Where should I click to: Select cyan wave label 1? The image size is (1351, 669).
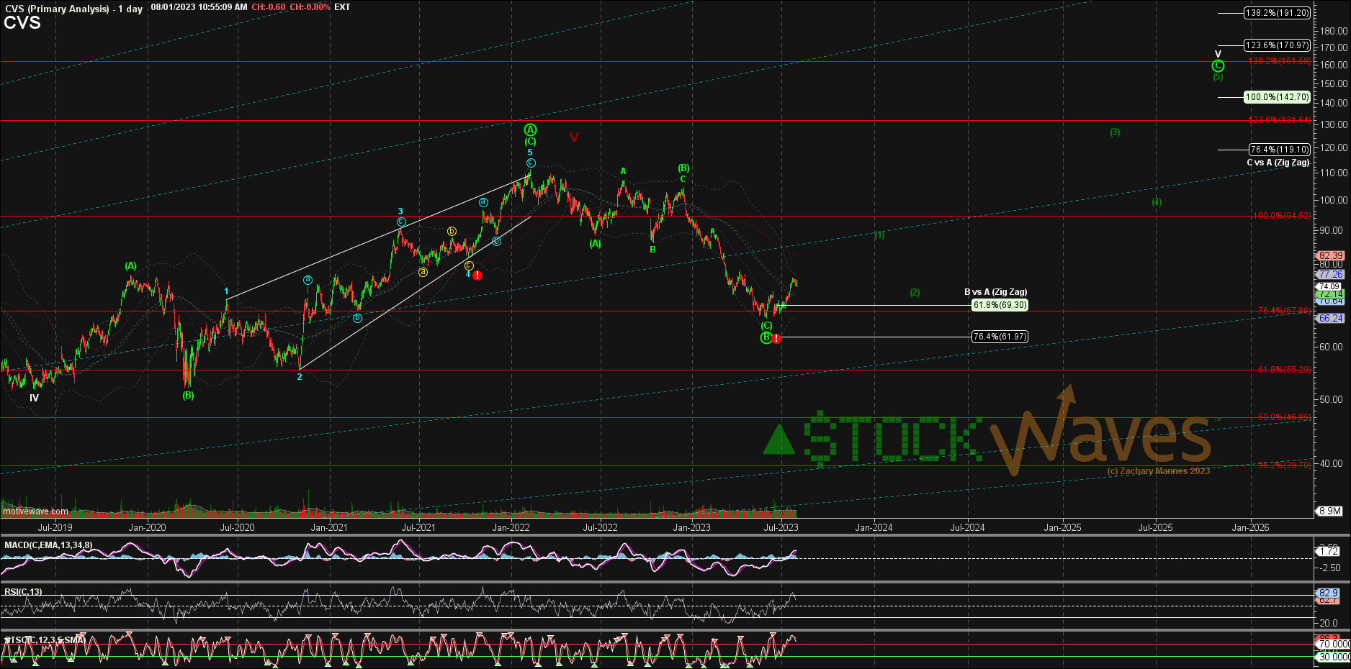226,292
